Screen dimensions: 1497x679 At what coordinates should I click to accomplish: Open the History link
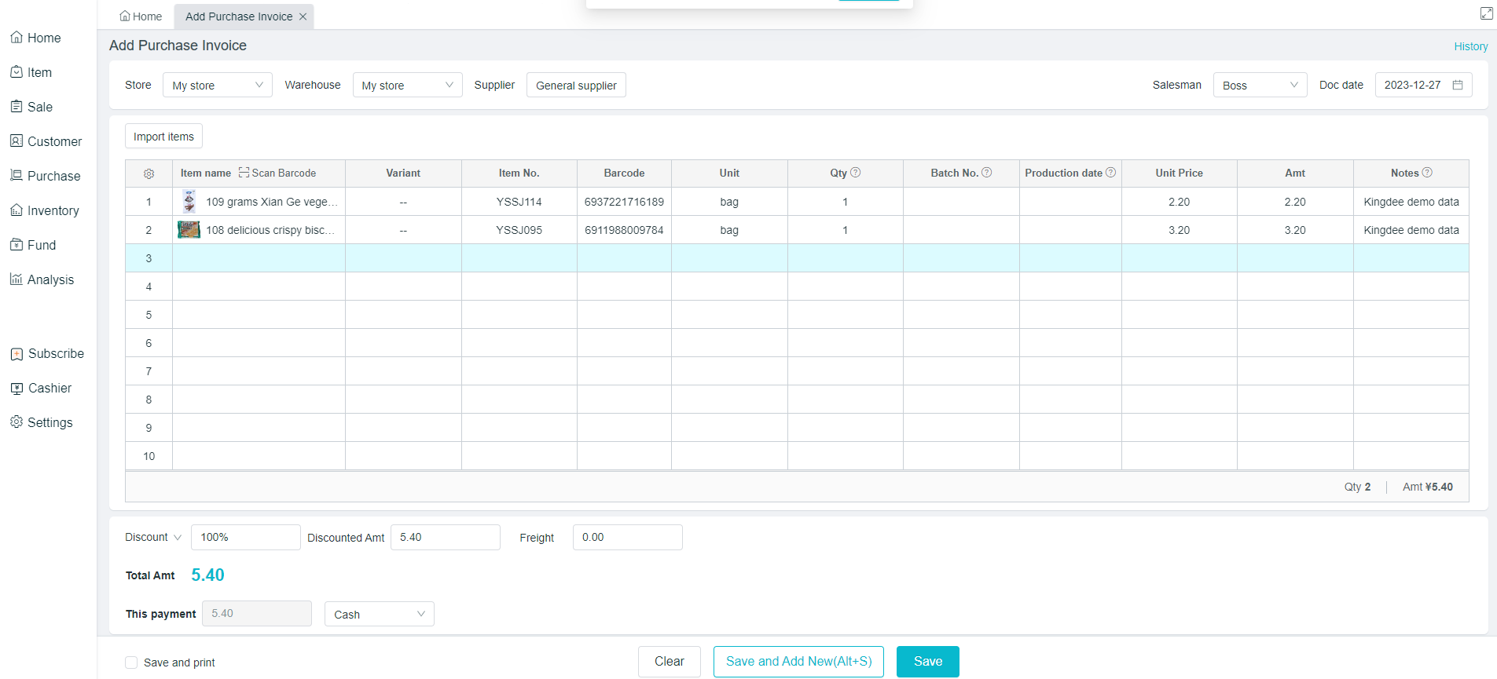(1470, 46)
